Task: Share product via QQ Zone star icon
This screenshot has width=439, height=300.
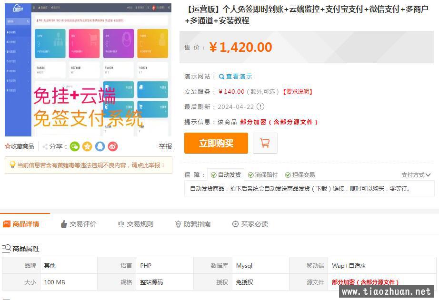Action: [x=87, y=146]
